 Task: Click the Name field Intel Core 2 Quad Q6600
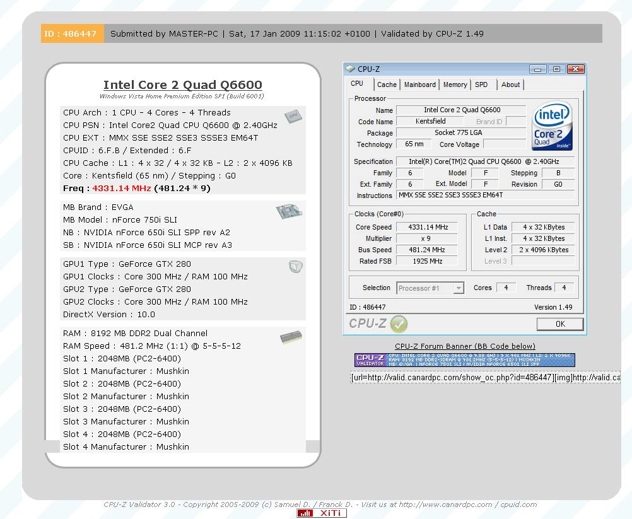[461, 110]
